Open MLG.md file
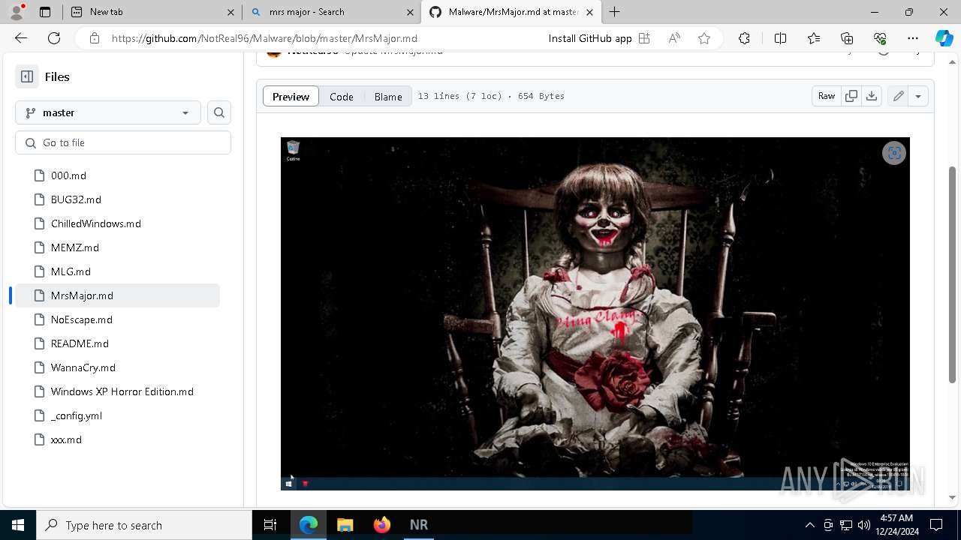Image resolution: width=961 pixels, height=540 pixels. click(x=118, y=271)
